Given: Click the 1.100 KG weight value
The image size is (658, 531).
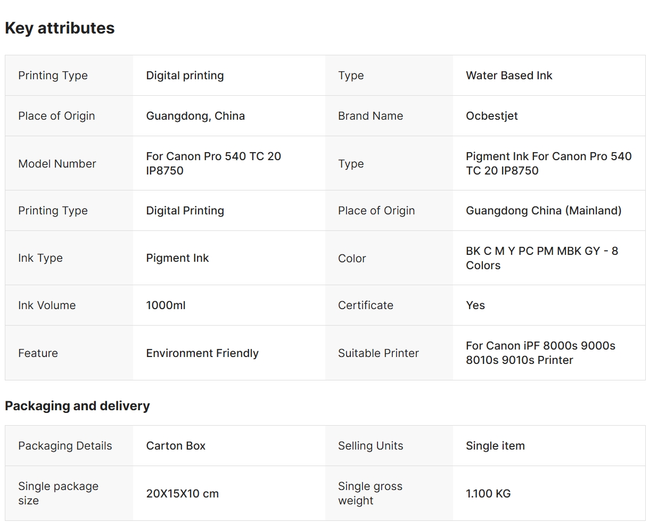Looking at the screenshot, I should tap(488, 494).
